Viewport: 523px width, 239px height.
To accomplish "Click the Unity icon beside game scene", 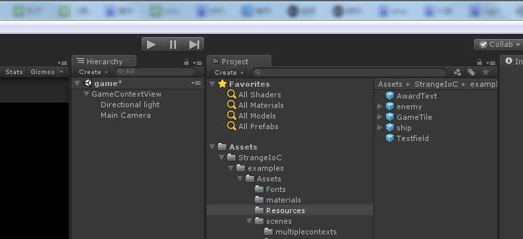I will [88, 83].
